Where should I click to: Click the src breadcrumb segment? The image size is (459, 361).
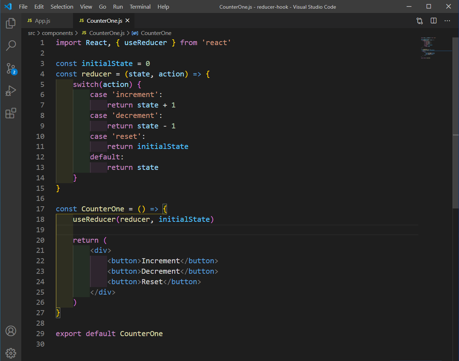[x=32, y=33]
